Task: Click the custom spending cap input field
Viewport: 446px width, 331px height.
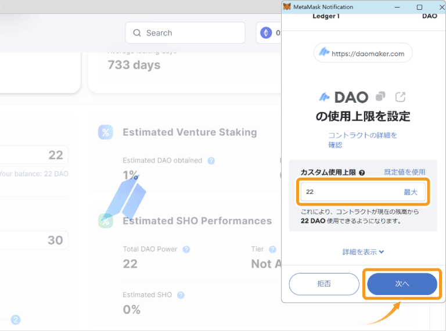Action: (x=363, y=192)
